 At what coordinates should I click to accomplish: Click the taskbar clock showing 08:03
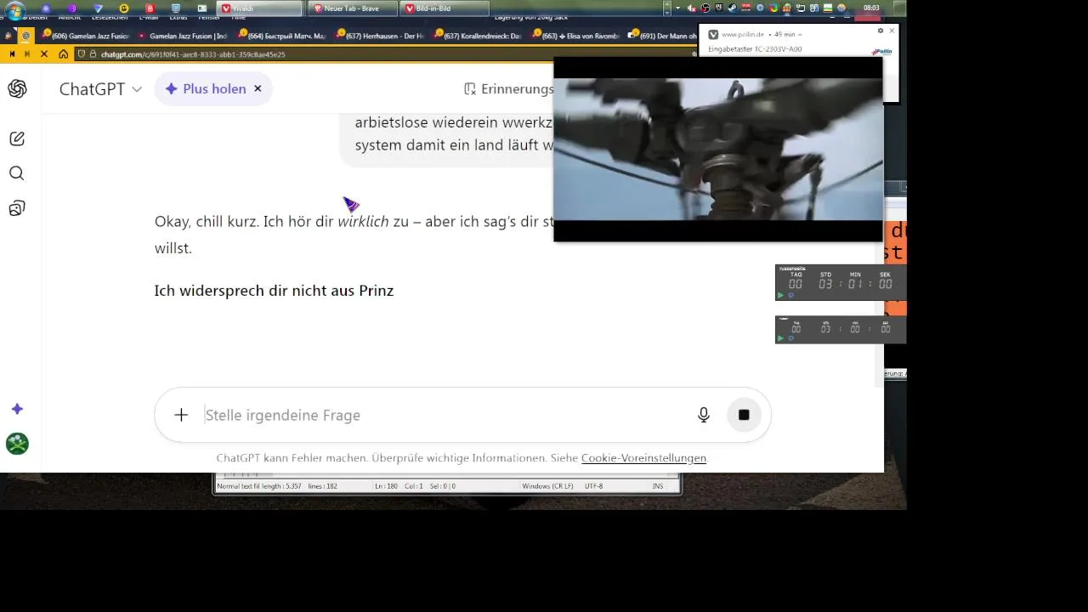point(871,8)
